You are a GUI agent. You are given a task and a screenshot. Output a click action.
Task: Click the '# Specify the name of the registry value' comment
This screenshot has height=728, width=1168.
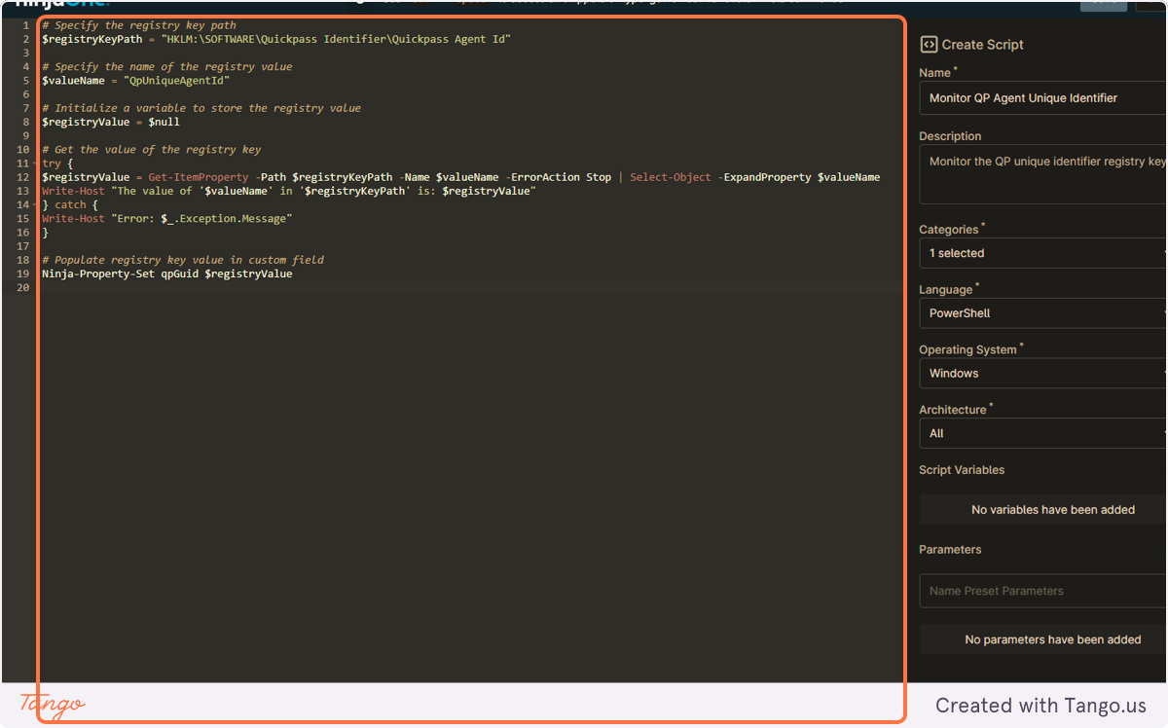pos(167,67)
